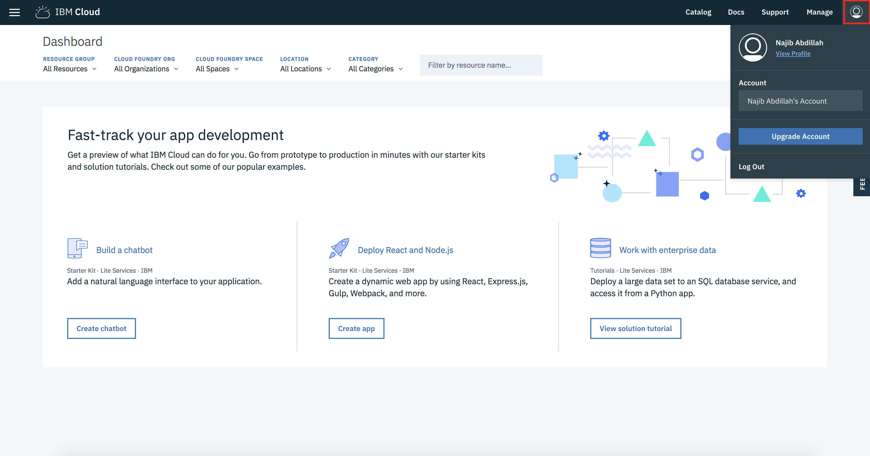This screenshot has height=456, width=870.
Task: Expand the All Locations dropdown
Action: pyautogui.click(x=306, y=69)
